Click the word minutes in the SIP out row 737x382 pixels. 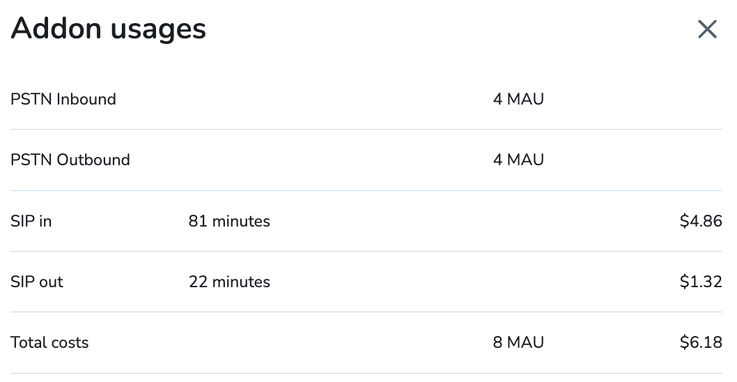[x=241, y=282]
